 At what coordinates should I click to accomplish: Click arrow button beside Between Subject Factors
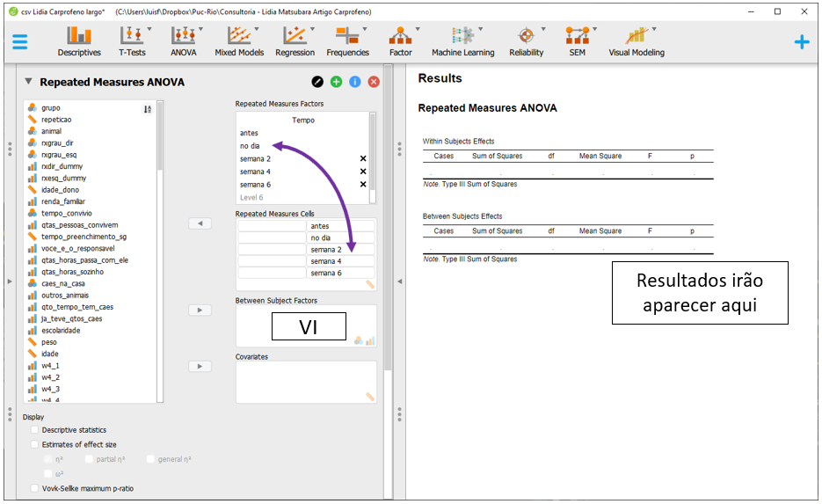[x=200, y=310]
